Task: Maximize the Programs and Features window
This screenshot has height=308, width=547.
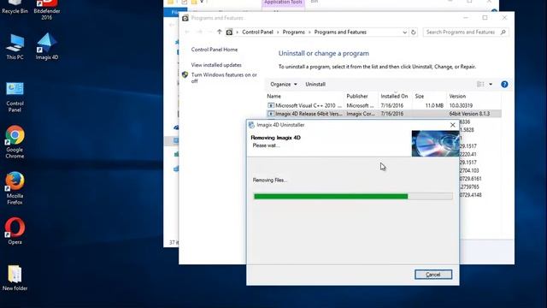Action: coord(485,18)
